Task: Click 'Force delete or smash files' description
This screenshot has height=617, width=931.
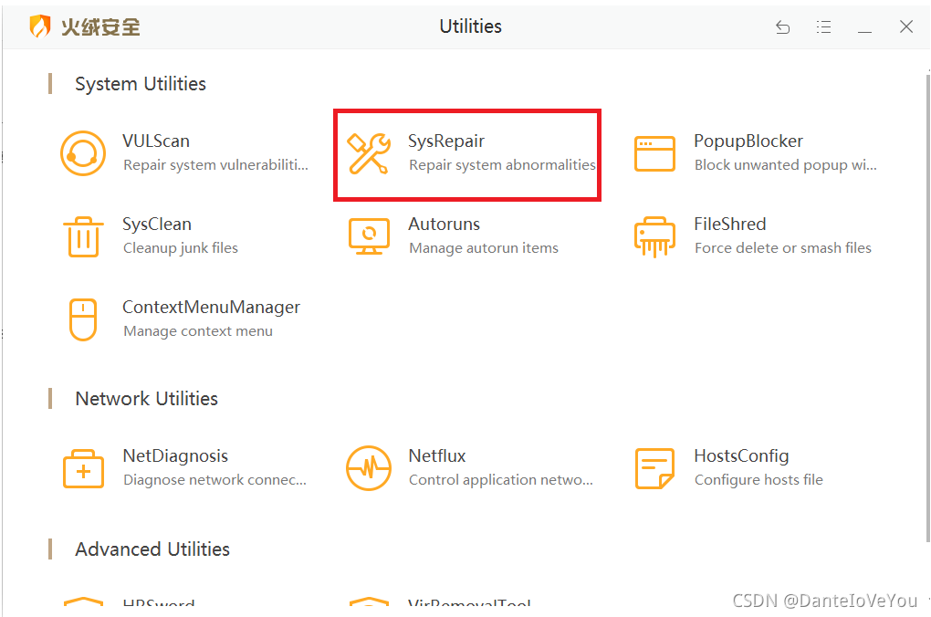Action: [x=782, y=248]
